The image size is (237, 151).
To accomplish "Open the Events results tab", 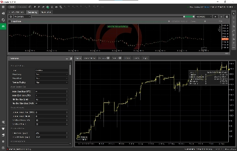I will coord(136,58).
